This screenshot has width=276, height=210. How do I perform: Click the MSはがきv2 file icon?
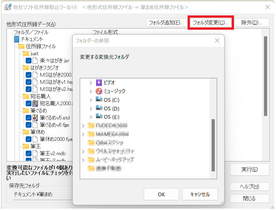pos(35,89)
